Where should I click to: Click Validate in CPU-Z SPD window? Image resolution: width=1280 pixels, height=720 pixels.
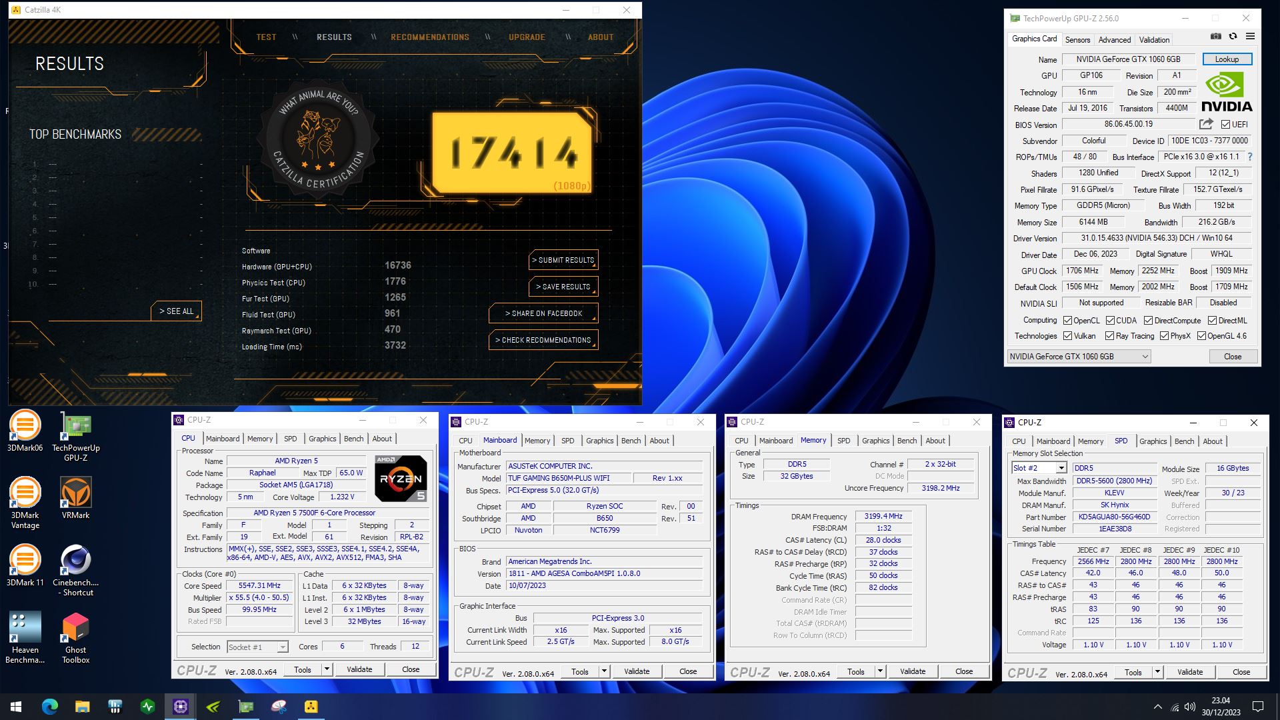click(x=1189, y=672)
